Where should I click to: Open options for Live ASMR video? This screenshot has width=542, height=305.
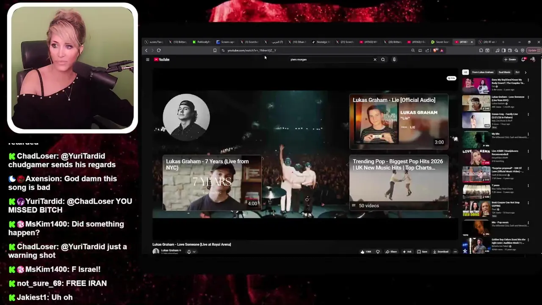coord(528,151)
